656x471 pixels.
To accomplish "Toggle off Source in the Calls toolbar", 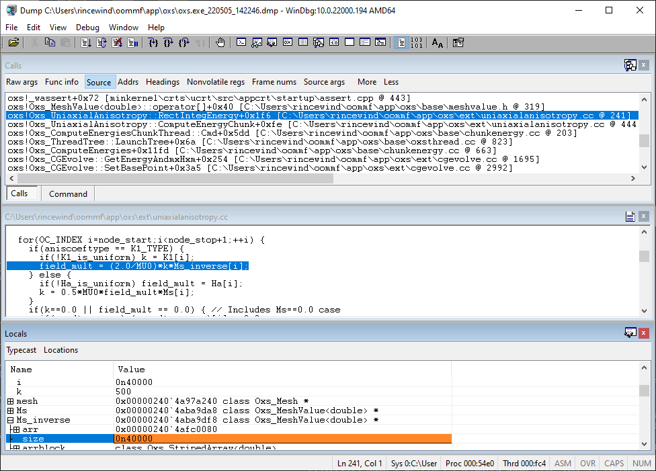I will pyautogui.click(x=99, y=82).
